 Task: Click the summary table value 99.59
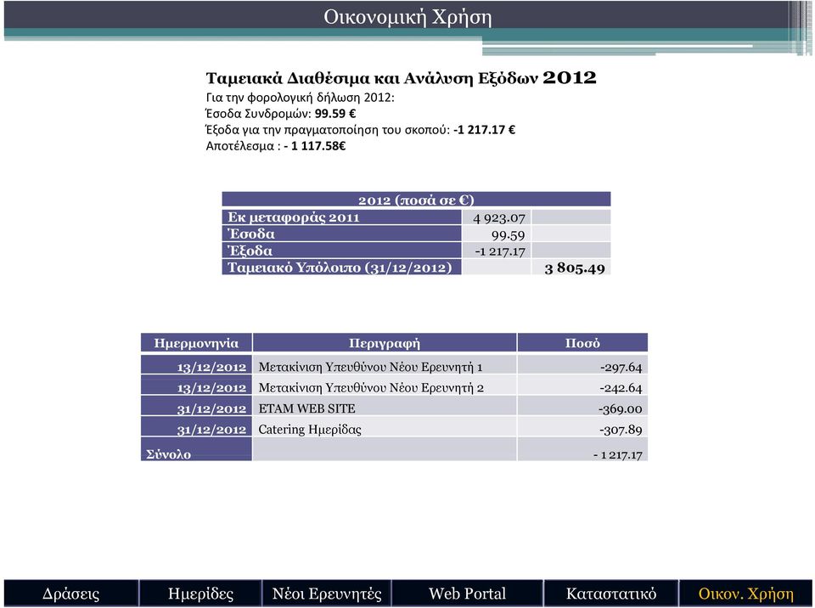tap(508, 235)
